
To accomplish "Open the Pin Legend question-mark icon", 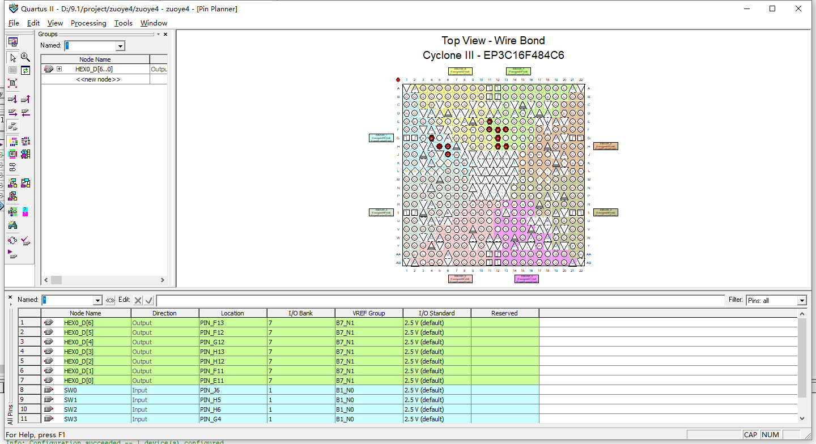I will pos(25,212).
